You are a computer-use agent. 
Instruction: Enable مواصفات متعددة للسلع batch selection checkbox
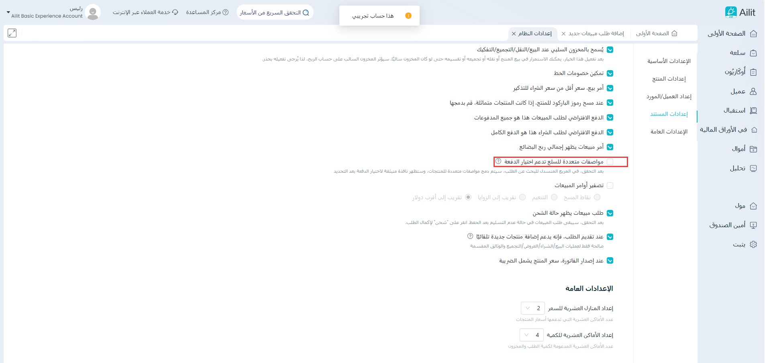(x=610, y=162)
